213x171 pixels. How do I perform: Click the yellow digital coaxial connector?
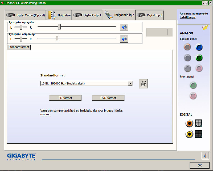(x=189, y=134)
